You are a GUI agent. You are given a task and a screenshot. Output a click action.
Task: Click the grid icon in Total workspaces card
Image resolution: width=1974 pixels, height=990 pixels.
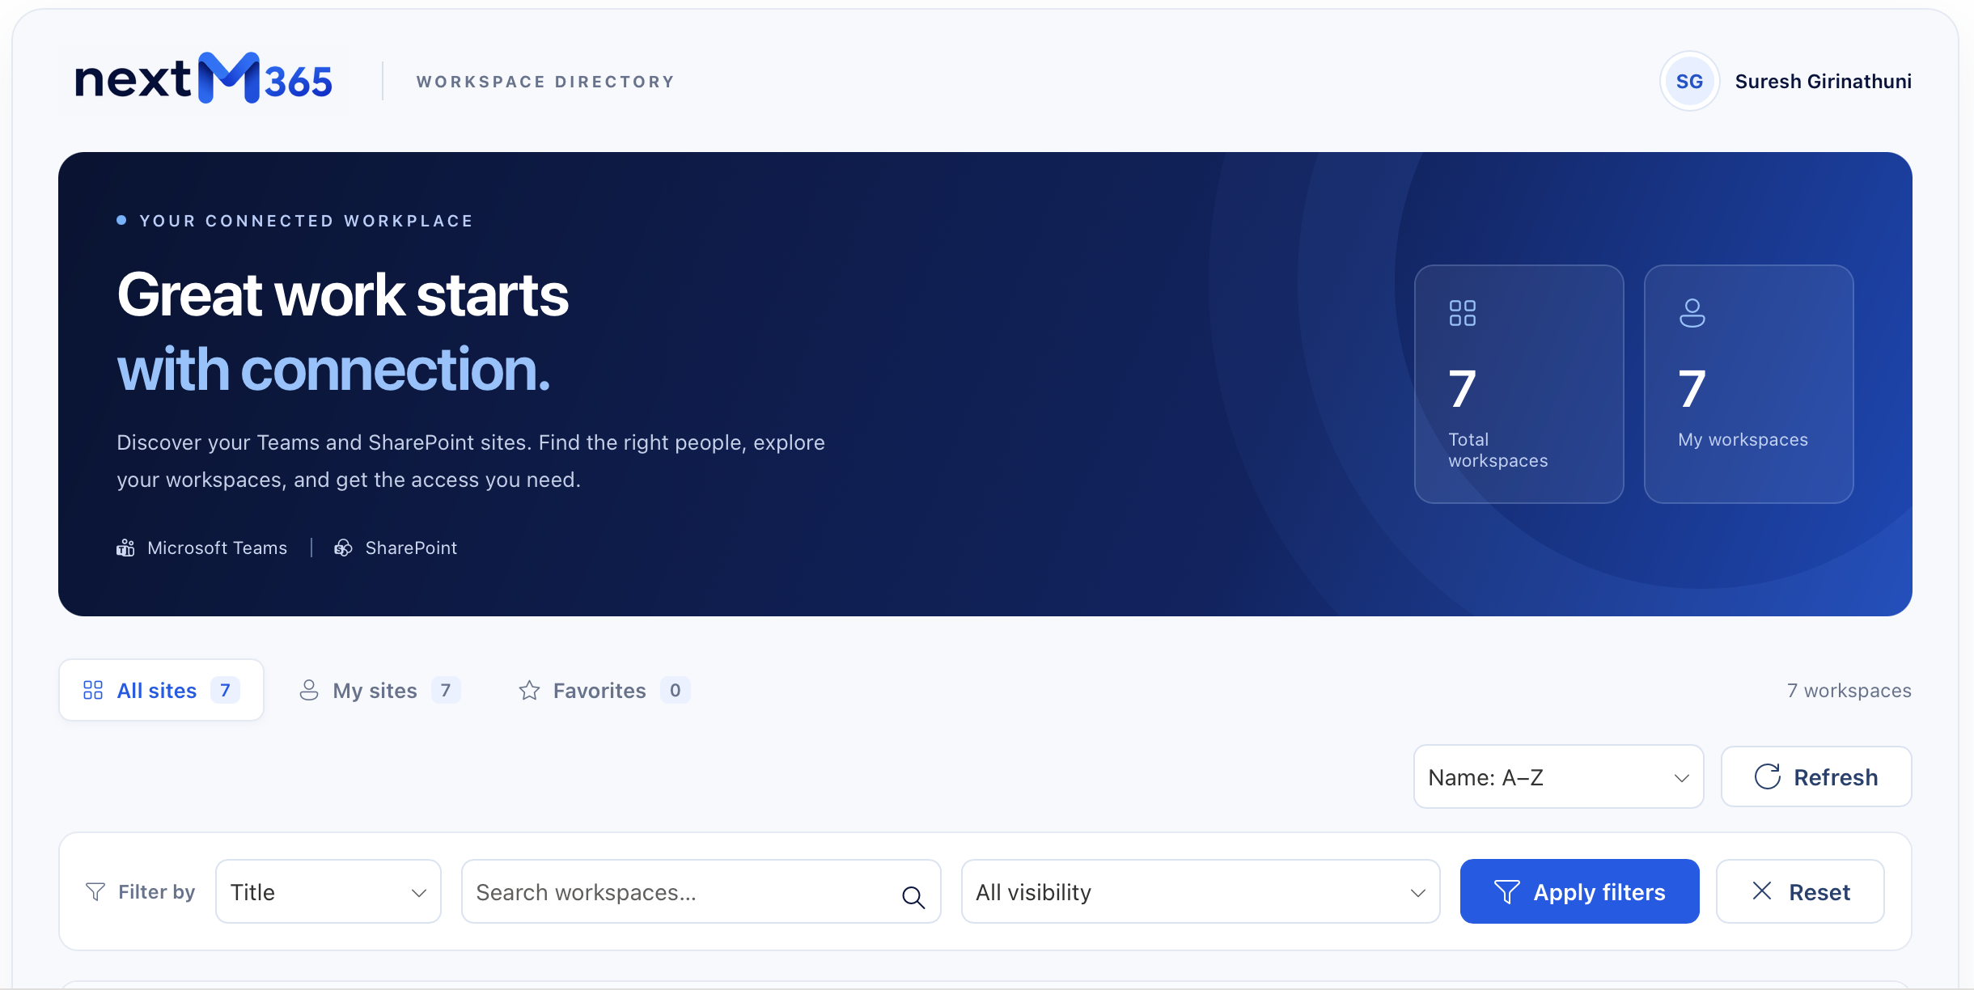(1462, 313)
